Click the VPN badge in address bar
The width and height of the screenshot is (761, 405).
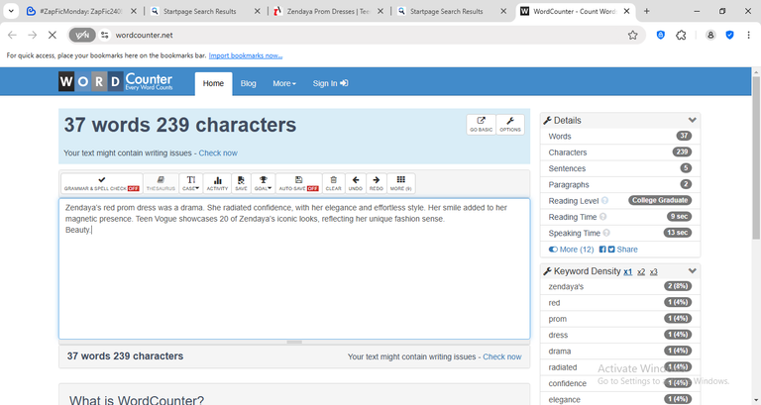click(x=82, y=35)
